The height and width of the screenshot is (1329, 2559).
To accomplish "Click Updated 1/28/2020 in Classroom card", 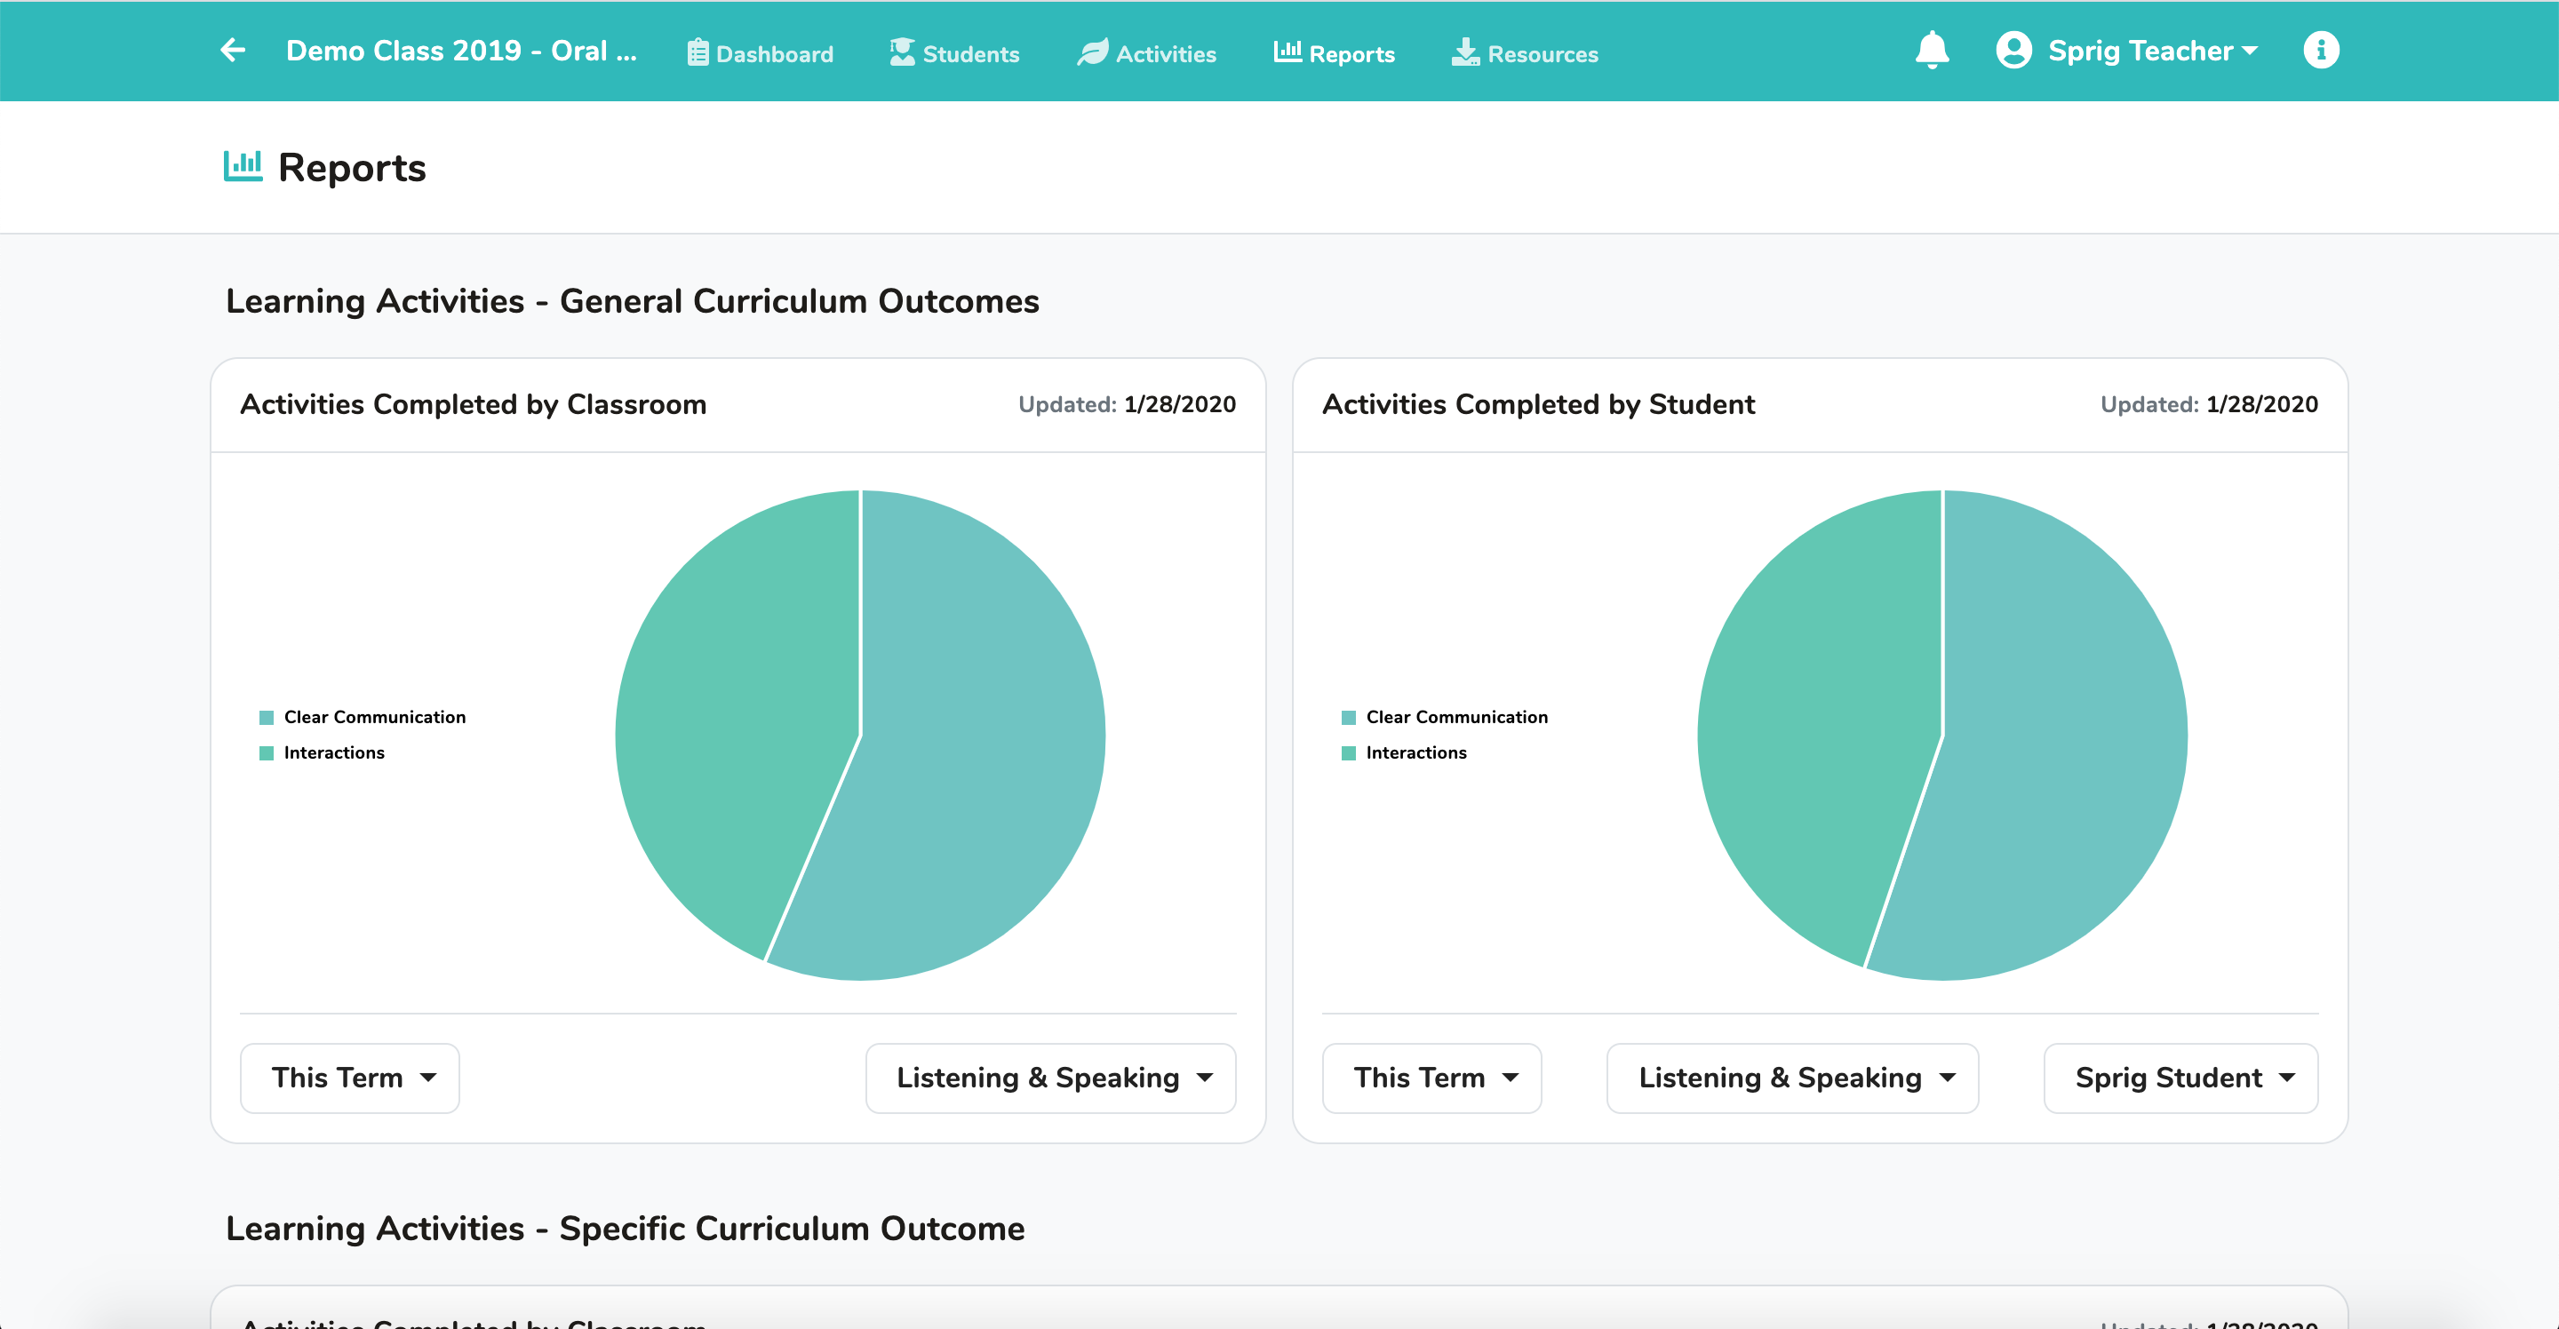I will 1127,404.
